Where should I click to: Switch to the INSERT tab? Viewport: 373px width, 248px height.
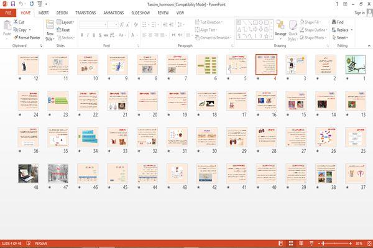pyautogui.click(x=44, y=13)
